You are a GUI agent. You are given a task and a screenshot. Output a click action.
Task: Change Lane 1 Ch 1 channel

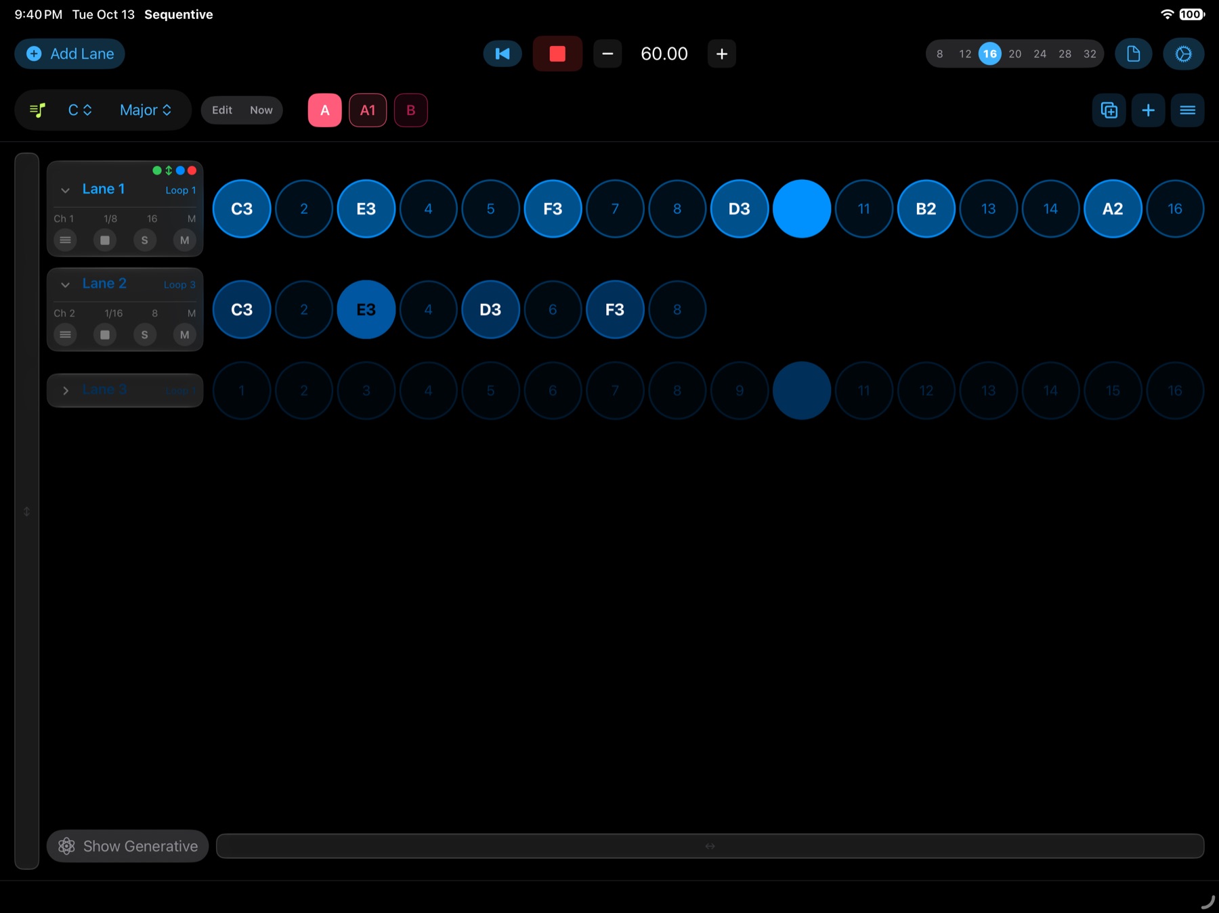click(x=64, y=219)
